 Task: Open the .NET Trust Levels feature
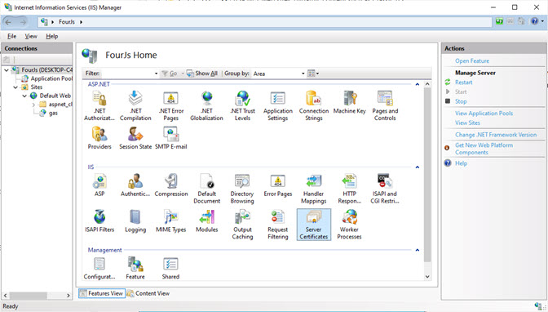(242, 105)
